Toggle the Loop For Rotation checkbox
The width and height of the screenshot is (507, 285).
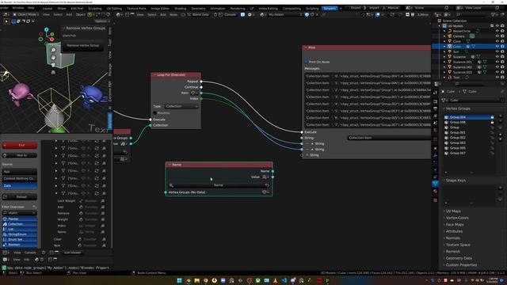pos(155,112)
